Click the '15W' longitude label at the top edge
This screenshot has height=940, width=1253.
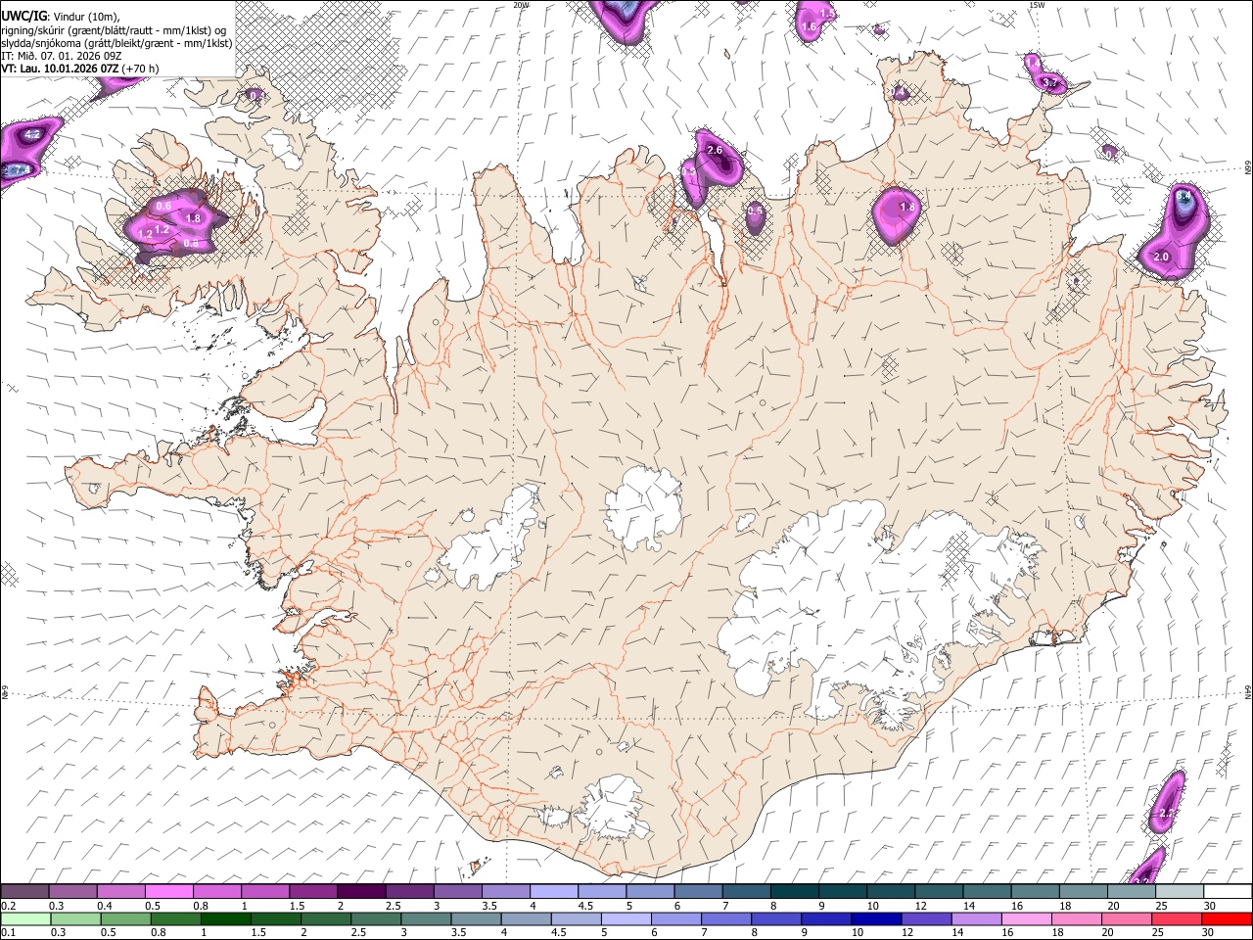pyautogui.click(x=1037, y=5)
